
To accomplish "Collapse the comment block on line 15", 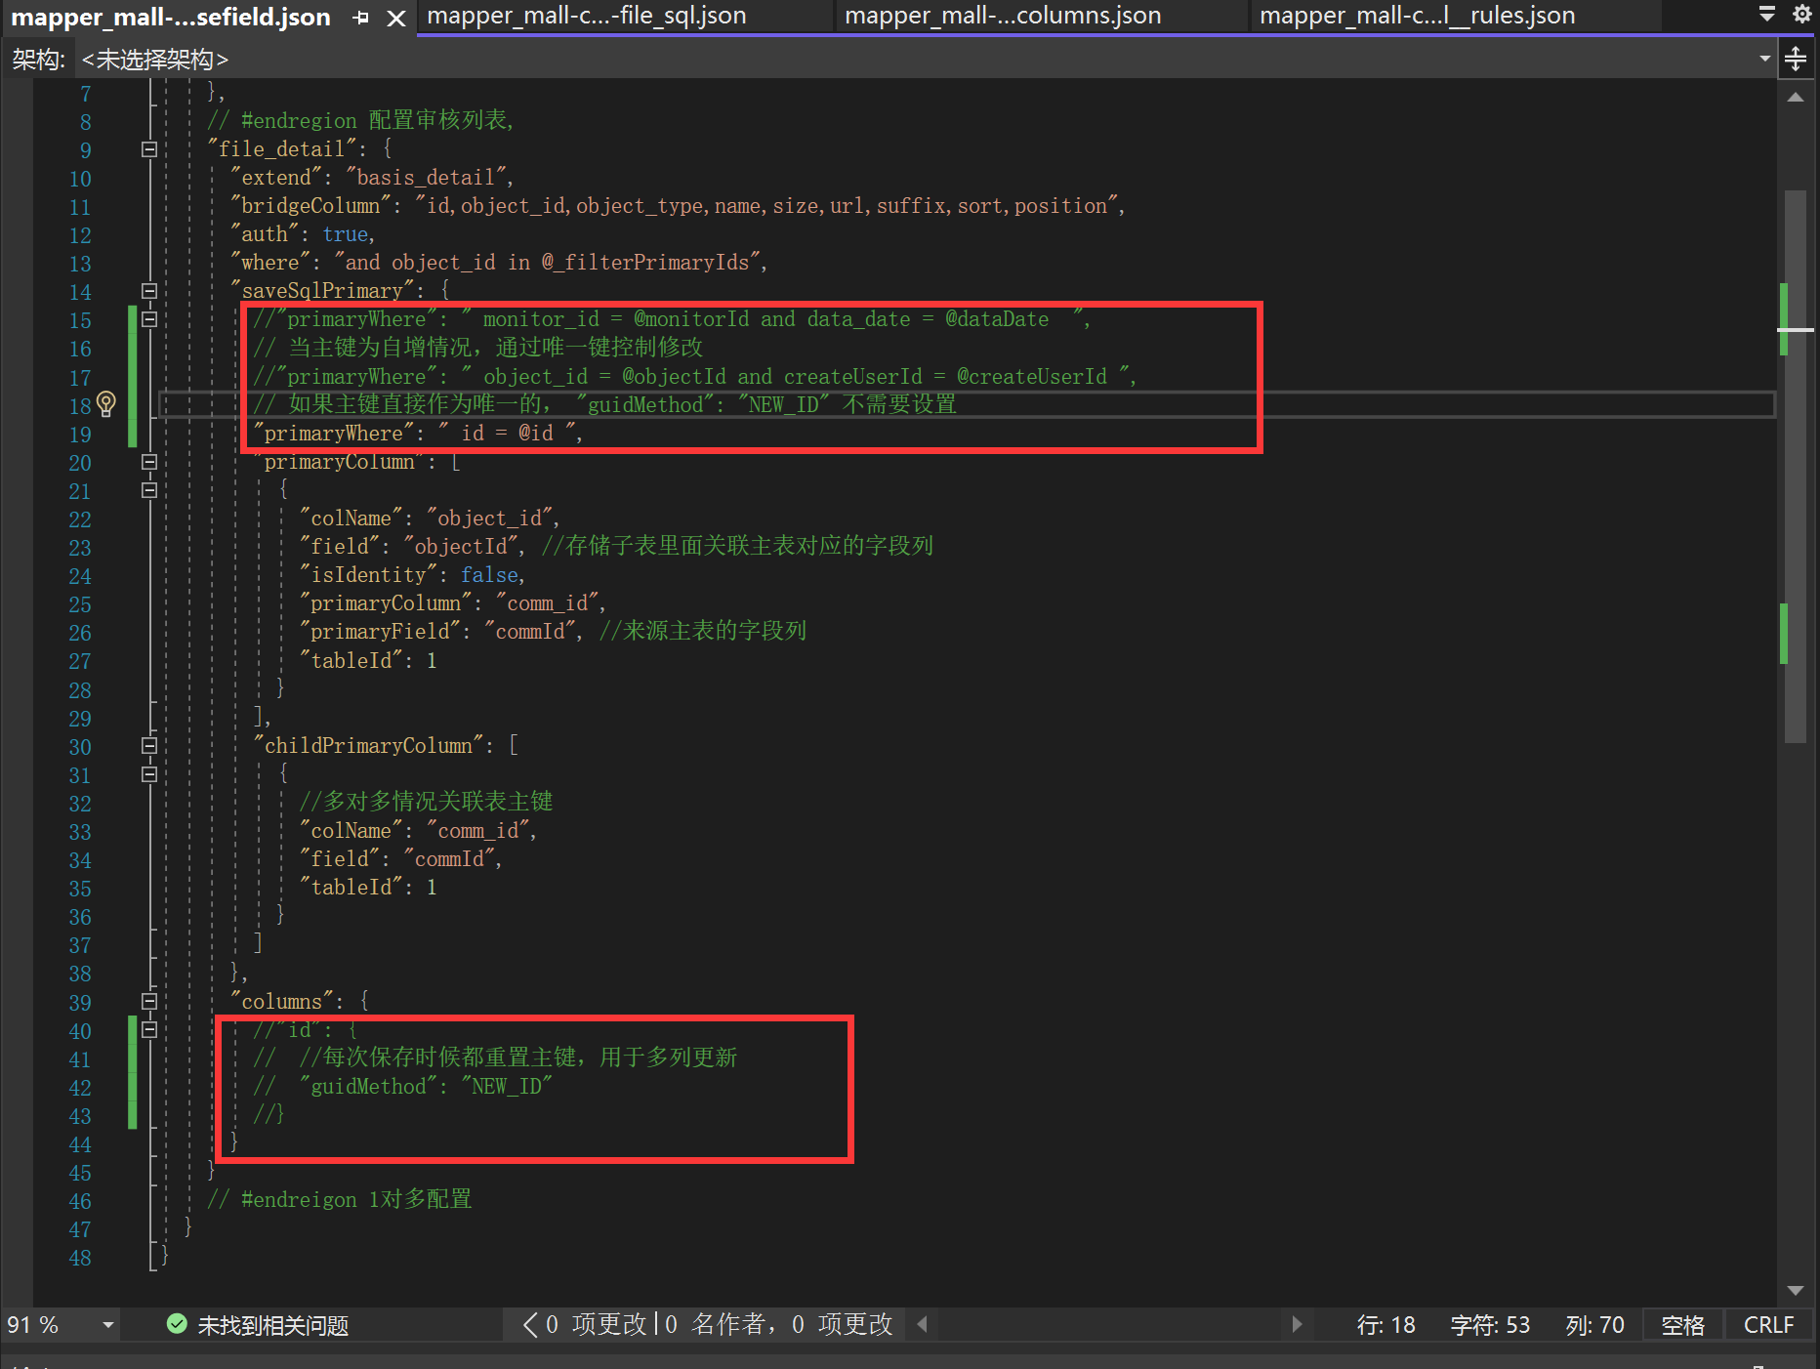I will point(149,319).
